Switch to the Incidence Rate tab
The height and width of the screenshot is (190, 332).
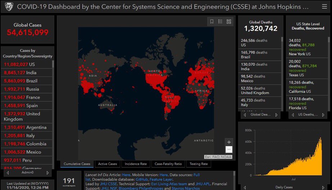(x=136, y=164)
